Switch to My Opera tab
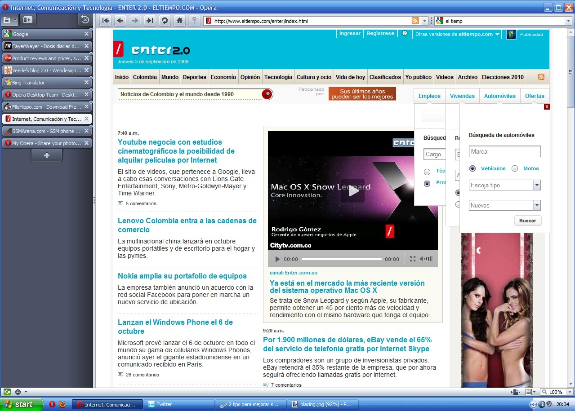 click(x=47, y=143)
